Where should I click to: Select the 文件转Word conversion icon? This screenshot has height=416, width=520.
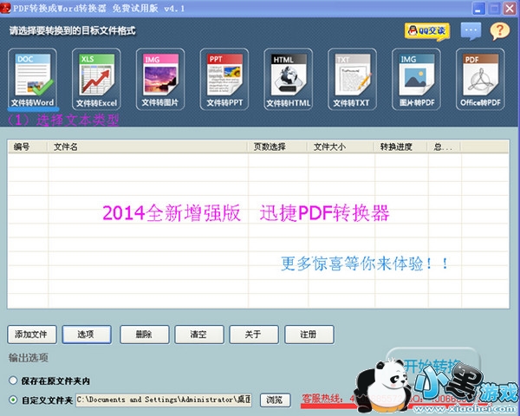pos(32,79)
